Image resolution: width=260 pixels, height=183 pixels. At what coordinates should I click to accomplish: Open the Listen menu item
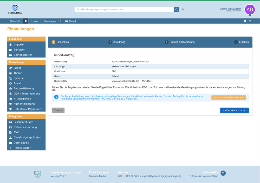[35, 21]
